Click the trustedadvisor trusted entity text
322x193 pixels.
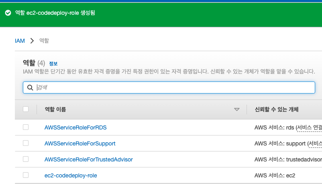click(x=288, y=159)
